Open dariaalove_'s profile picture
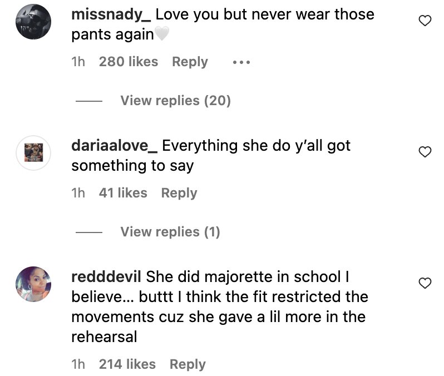444x376 pixels. 33,153
